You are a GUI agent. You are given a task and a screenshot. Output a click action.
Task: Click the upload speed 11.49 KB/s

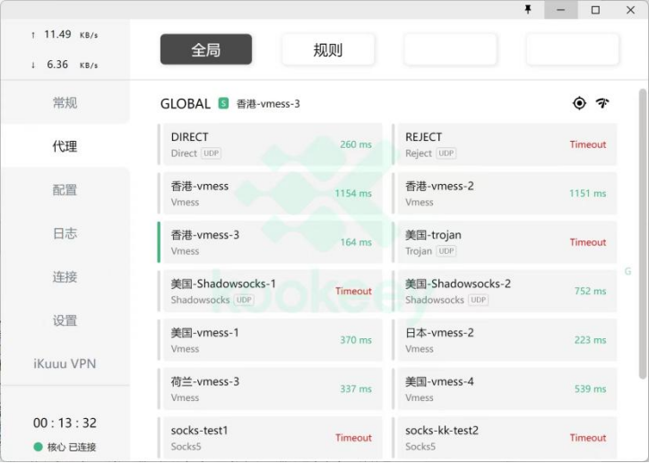point(65,34)
